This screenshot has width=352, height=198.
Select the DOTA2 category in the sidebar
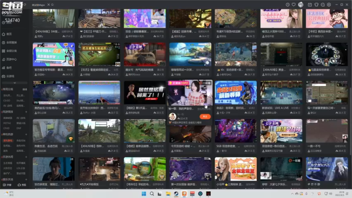7,123
